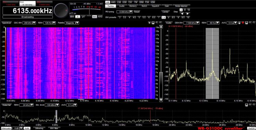The image size is (256, 130).
Task: Save the audio spectrum with the disk icon
Action: pyautogui.click(x=246, y=23)
